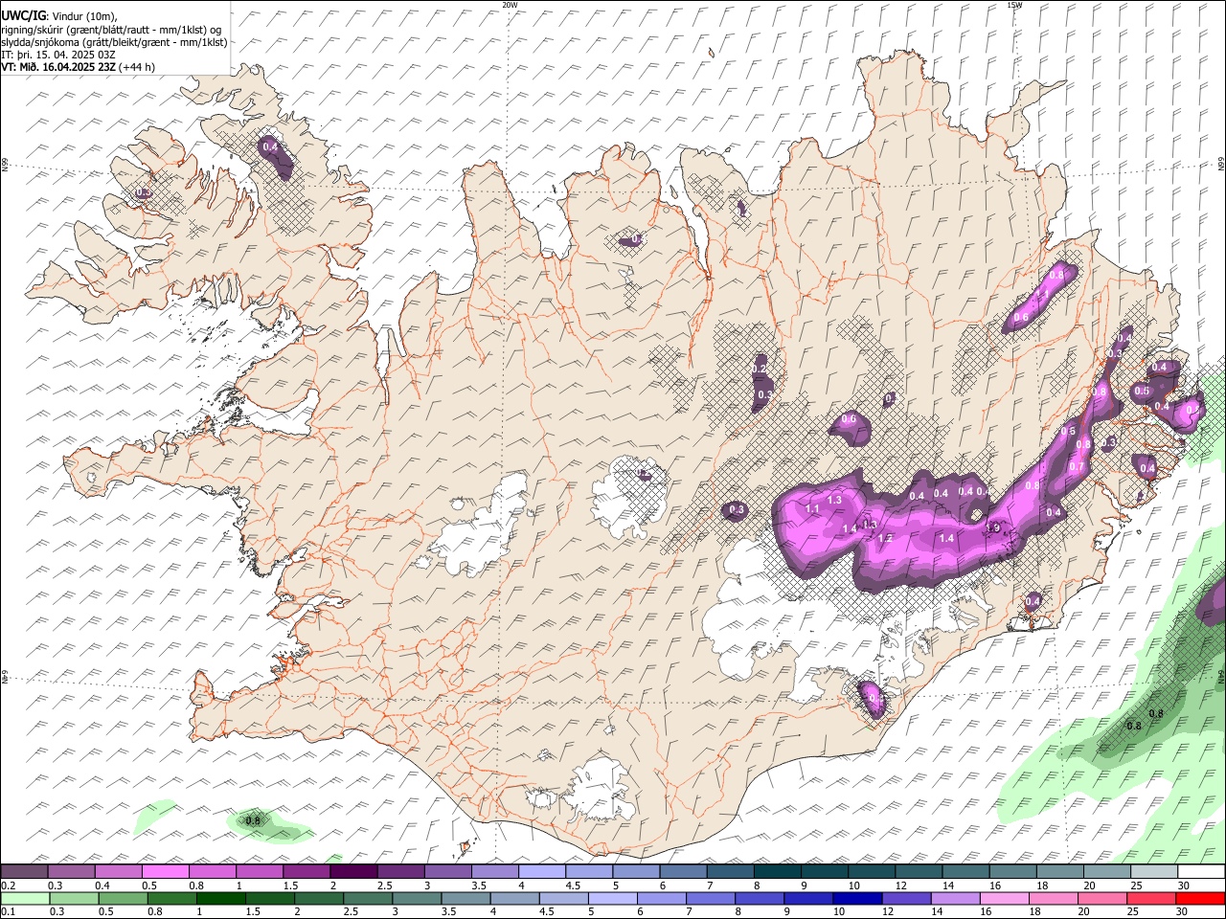Screen dimensions: 1226x919
Task: Choose the red-pink swatch labeled 25 in bottom row
Action: point(1151,898)
